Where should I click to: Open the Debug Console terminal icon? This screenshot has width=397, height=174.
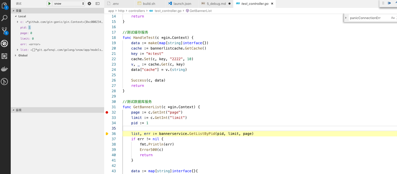98,4
